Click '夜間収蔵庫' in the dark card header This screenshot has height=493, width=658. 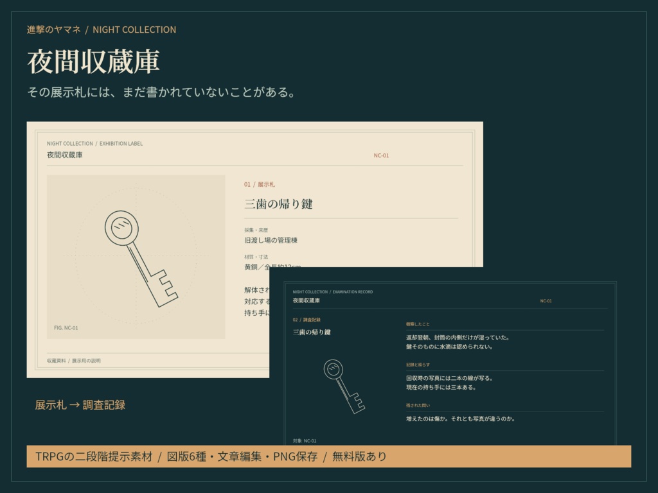pos(307,300)
